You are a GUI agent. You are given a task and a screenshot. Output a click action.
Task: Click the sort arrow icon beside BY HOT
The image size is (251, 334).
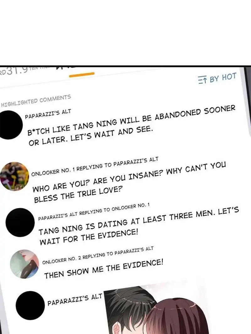202,80
